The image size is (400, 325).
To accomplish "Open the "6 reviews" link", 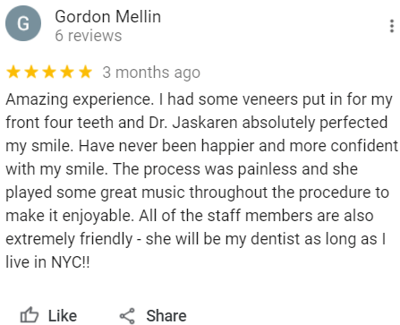I will click(89, 36).
